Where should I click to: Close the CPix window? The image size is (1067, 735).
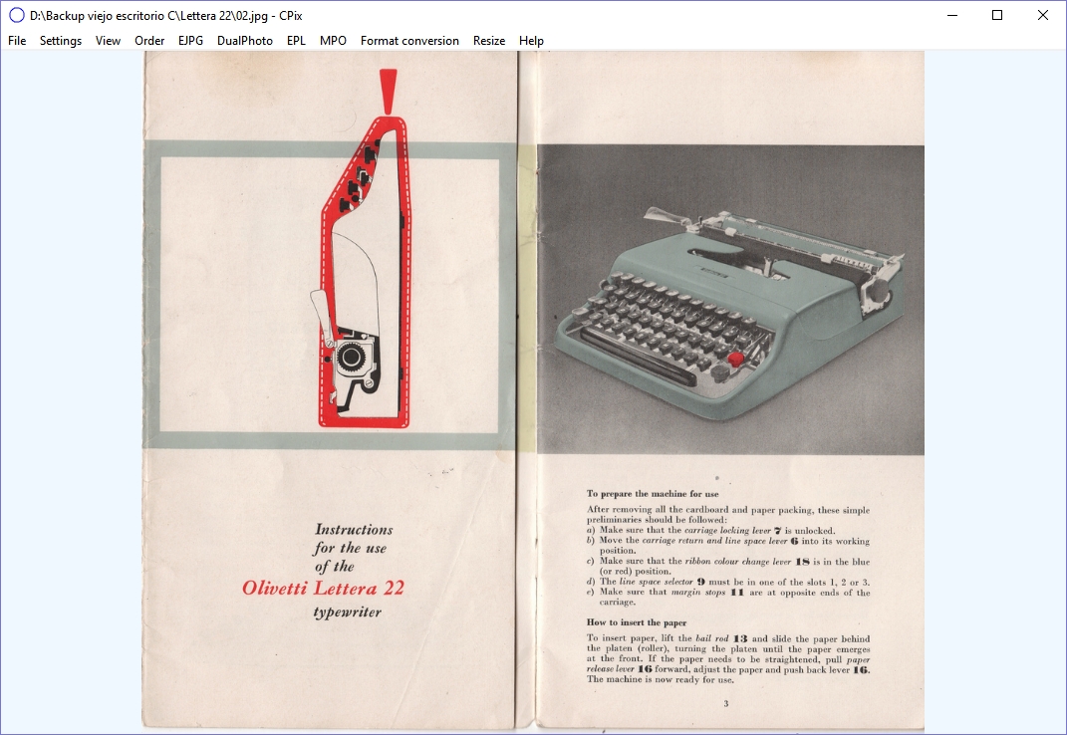pos(1042,15)
